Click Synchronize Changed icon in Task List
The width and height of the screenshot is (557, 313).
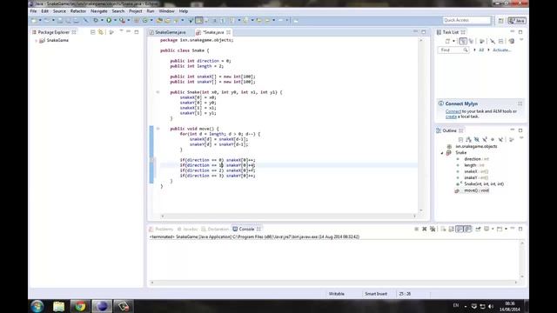511,42
